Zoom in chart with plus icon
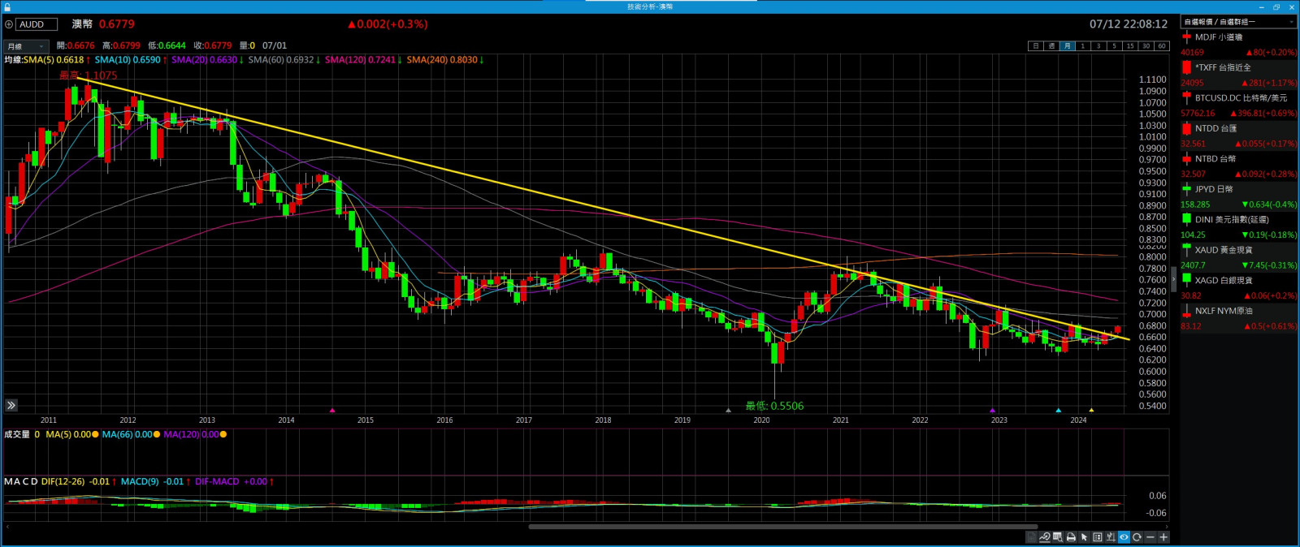 click(1163, 537)
